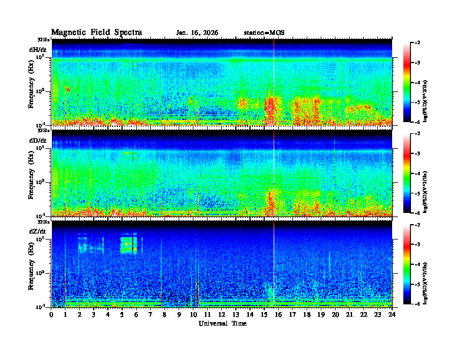Click hour 15 on the time axis
The width and height of the screenshot is (467, 361).
264,314
